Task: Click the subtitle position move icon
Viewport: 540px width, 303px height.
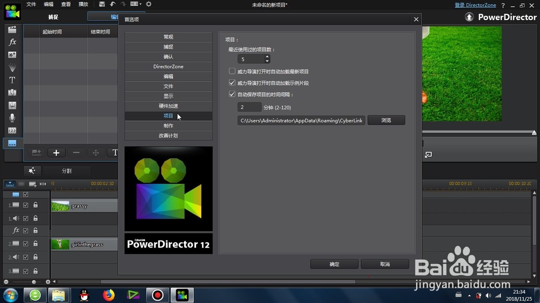Action: click(x=96, y=153)
